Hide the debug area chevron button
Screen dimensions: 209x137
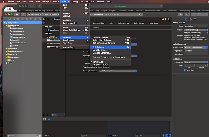(44, 119)
